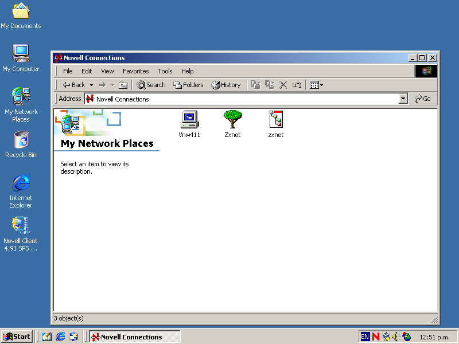The width and height of the screenshot is (459, 344).
Task: Click the rightmost globe tray icon
Action: [x=407, y=337]
